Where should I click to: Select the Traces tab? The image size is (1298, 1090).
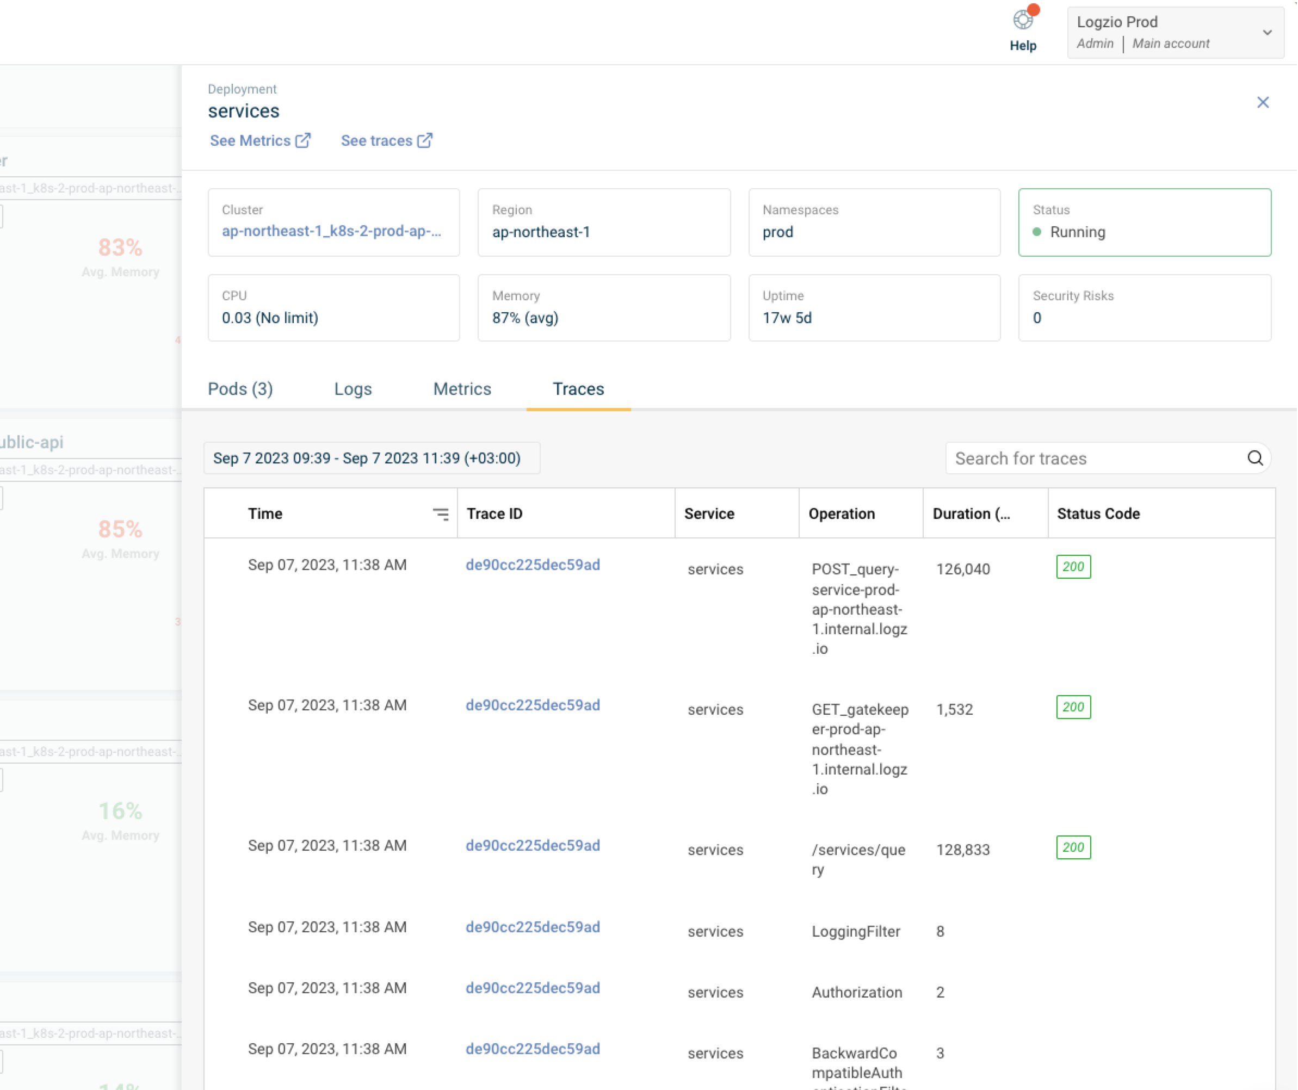[x=579, y=387]
